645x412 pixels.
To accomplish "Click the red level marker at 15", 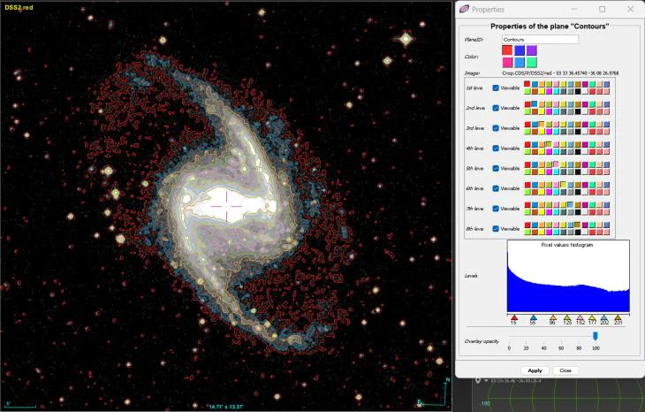I will (513, 317).
